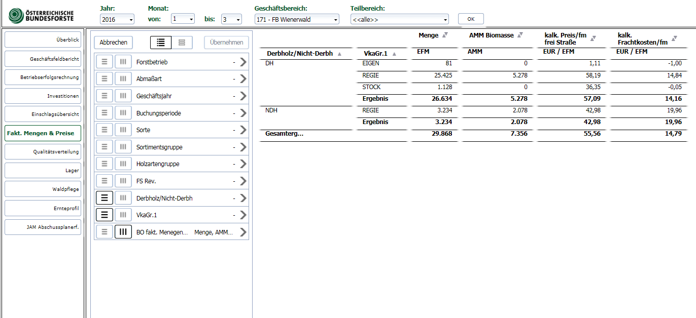Viewport: 696px width, 318px height.
Task: Open the Betriebserfolgsrechnung report
Action: [43, 77]
